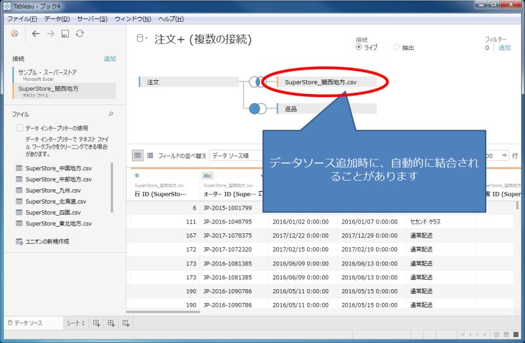
Task: Click 追加 link next to 接続
Action: coord(110,58)
